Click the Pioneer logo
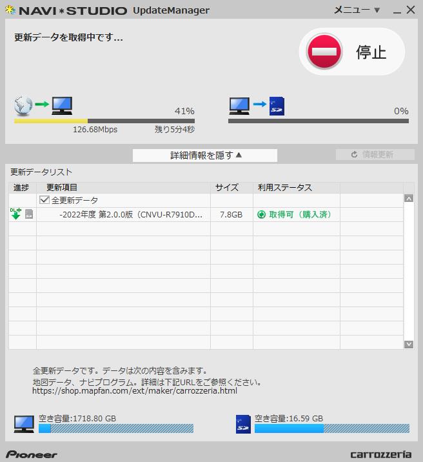The width and height of the screenshot is (423, 462). [32, 454]
